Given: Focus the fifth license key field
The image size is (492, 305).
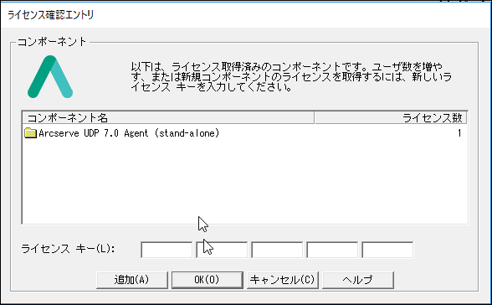Looking at the screenshot, I should pyautogui.click(x=387, y=250).
